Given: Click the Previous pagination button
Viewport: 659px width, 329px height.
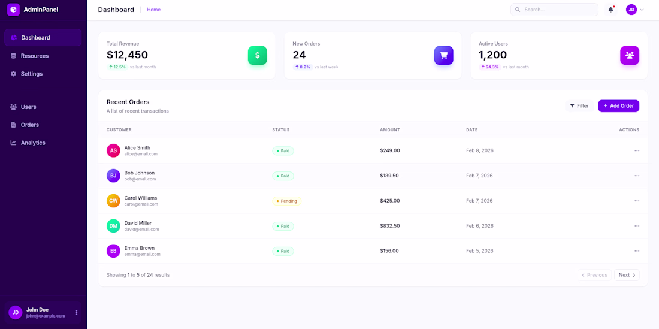Looking at the screenshot, I should click(594, 275).
